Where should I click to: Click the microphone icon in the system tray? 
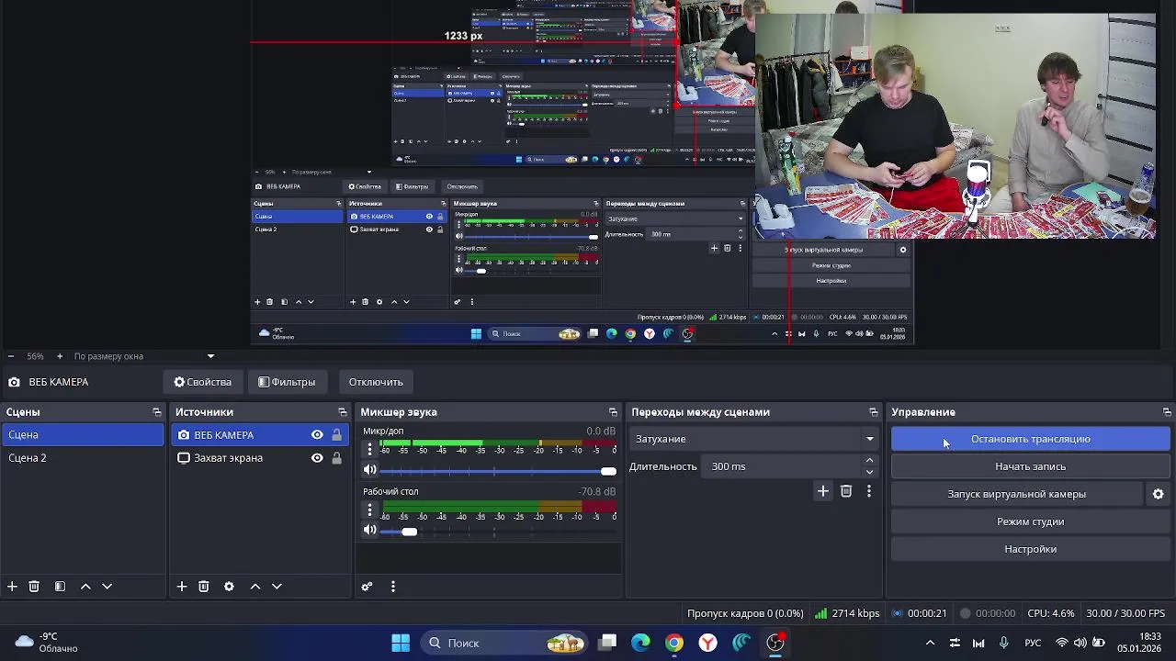click(x=1003, y=643)
